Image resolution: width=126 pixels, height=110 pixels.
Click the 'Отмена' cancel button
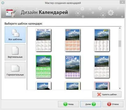pyautogui.click(x=113, y=104)
